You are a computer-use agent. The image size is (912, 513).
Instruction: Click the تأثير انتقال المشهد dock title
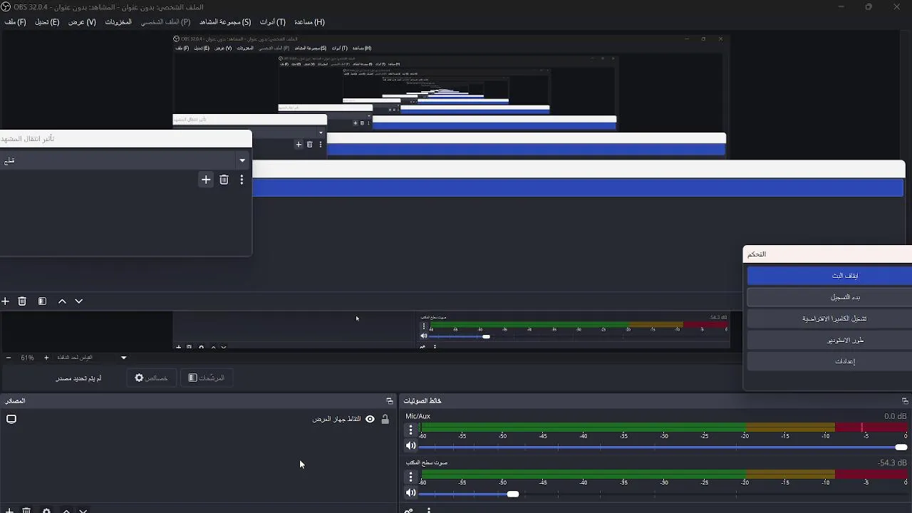tap(27, 139)
